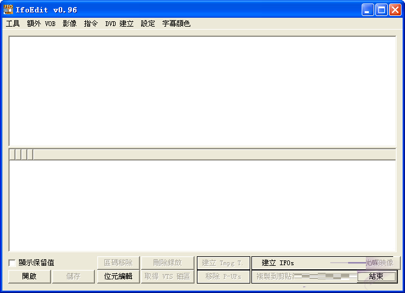Minimize the IfoEdit window
The height and width of the screenshot is (293, 405).
pyautogui.click(x=368, y=10)
